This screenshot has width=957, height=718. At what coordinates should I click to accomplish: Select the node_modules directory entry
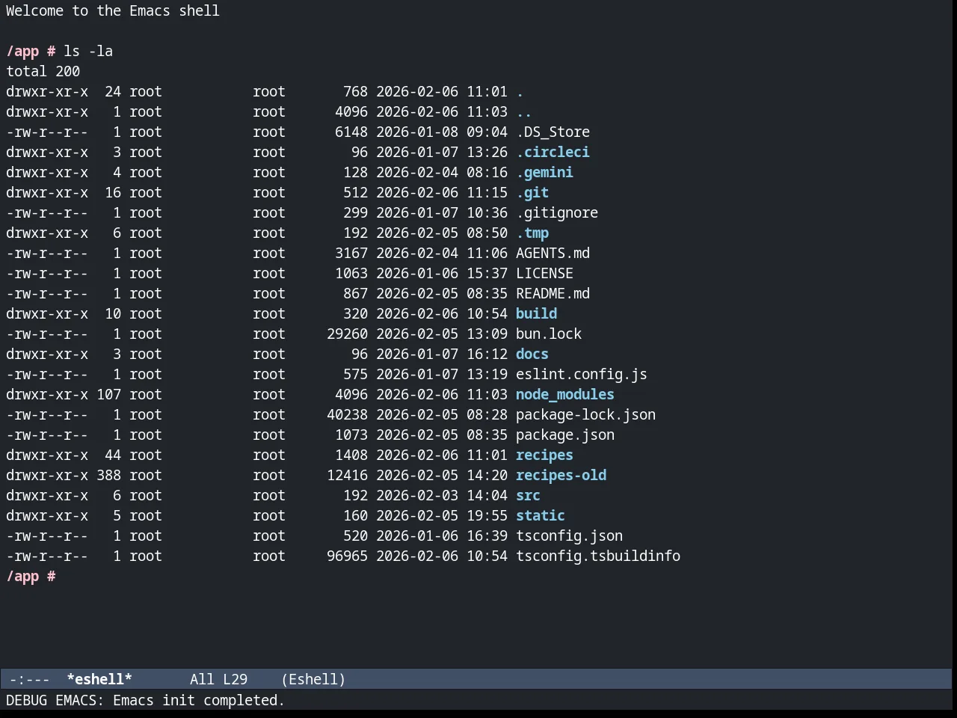[565, 394]
